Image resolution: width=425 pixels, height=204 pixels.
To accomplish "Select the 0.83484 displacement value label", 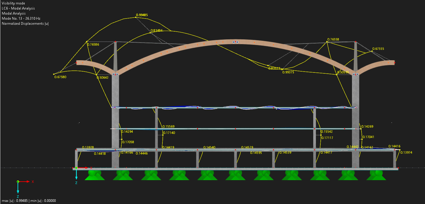I will pos(156,30).
